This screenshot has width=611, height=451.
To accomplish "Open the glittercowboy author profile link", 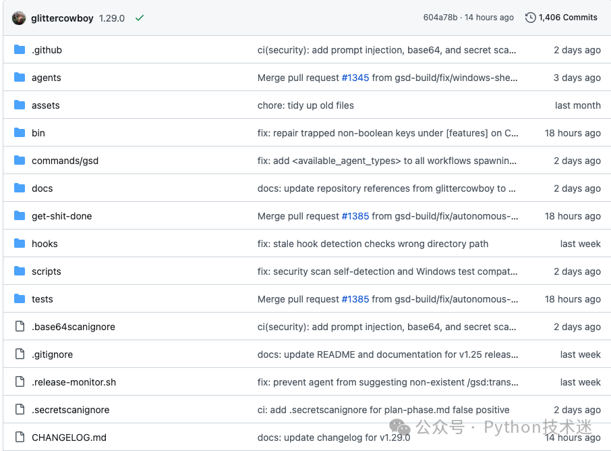I will coord(62,18).
